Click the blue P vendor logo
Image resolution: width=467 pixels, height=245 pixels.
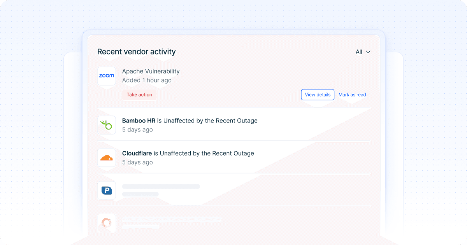pyautogui.click(x=106, y=190)
